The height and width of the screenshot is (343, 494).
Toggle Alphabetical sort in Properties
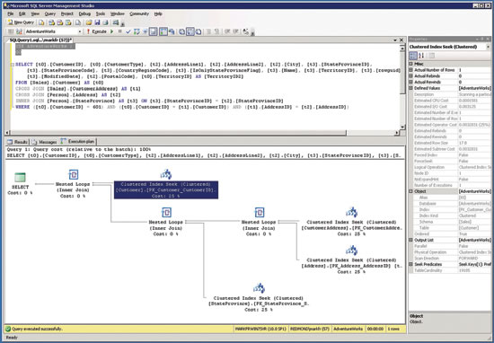point(421,56)
